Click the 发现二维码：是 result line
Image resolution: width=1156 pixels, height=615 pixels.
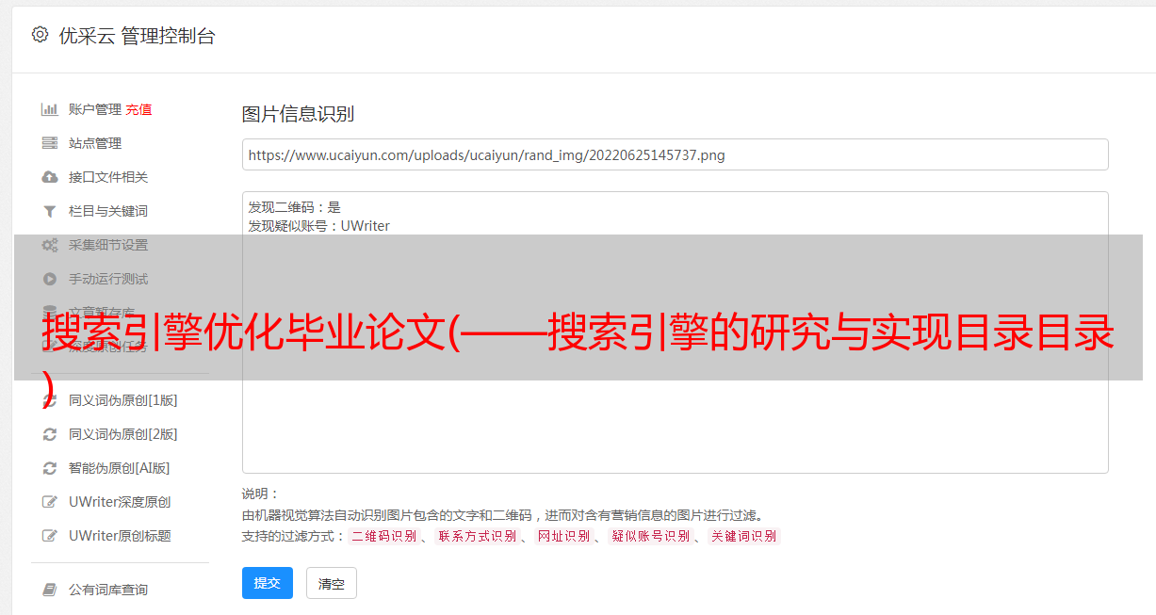(294, 207)
